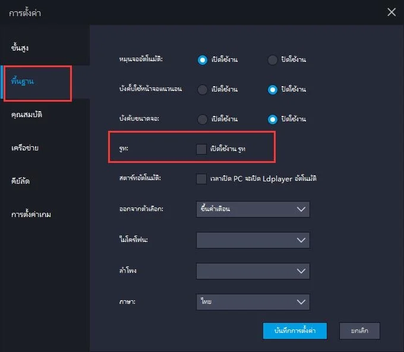
Task: Enable forced landscape บังคับใช้หน้าจอแนวนอน เปิดใช้งาน
Action: point(202,89)
